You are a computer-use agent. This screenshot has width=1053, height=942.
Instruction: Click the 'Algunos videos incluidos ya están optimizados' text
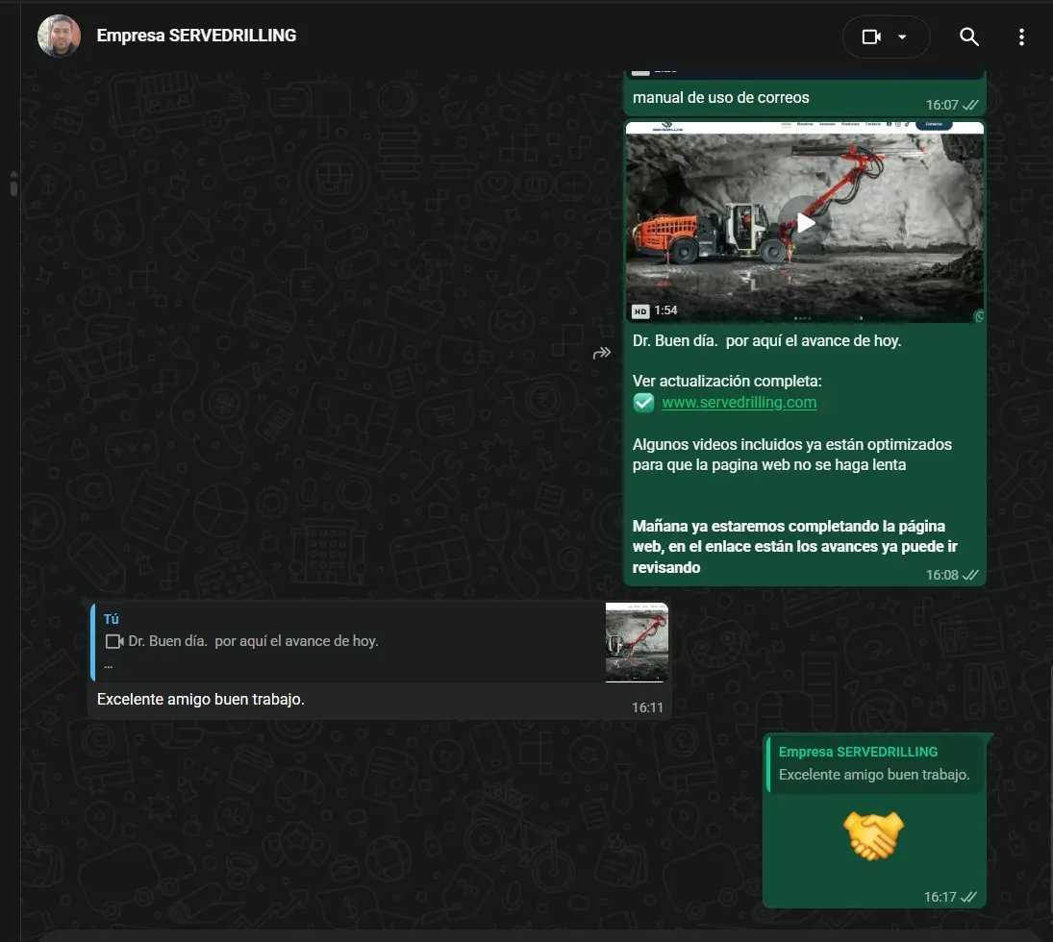791,455
